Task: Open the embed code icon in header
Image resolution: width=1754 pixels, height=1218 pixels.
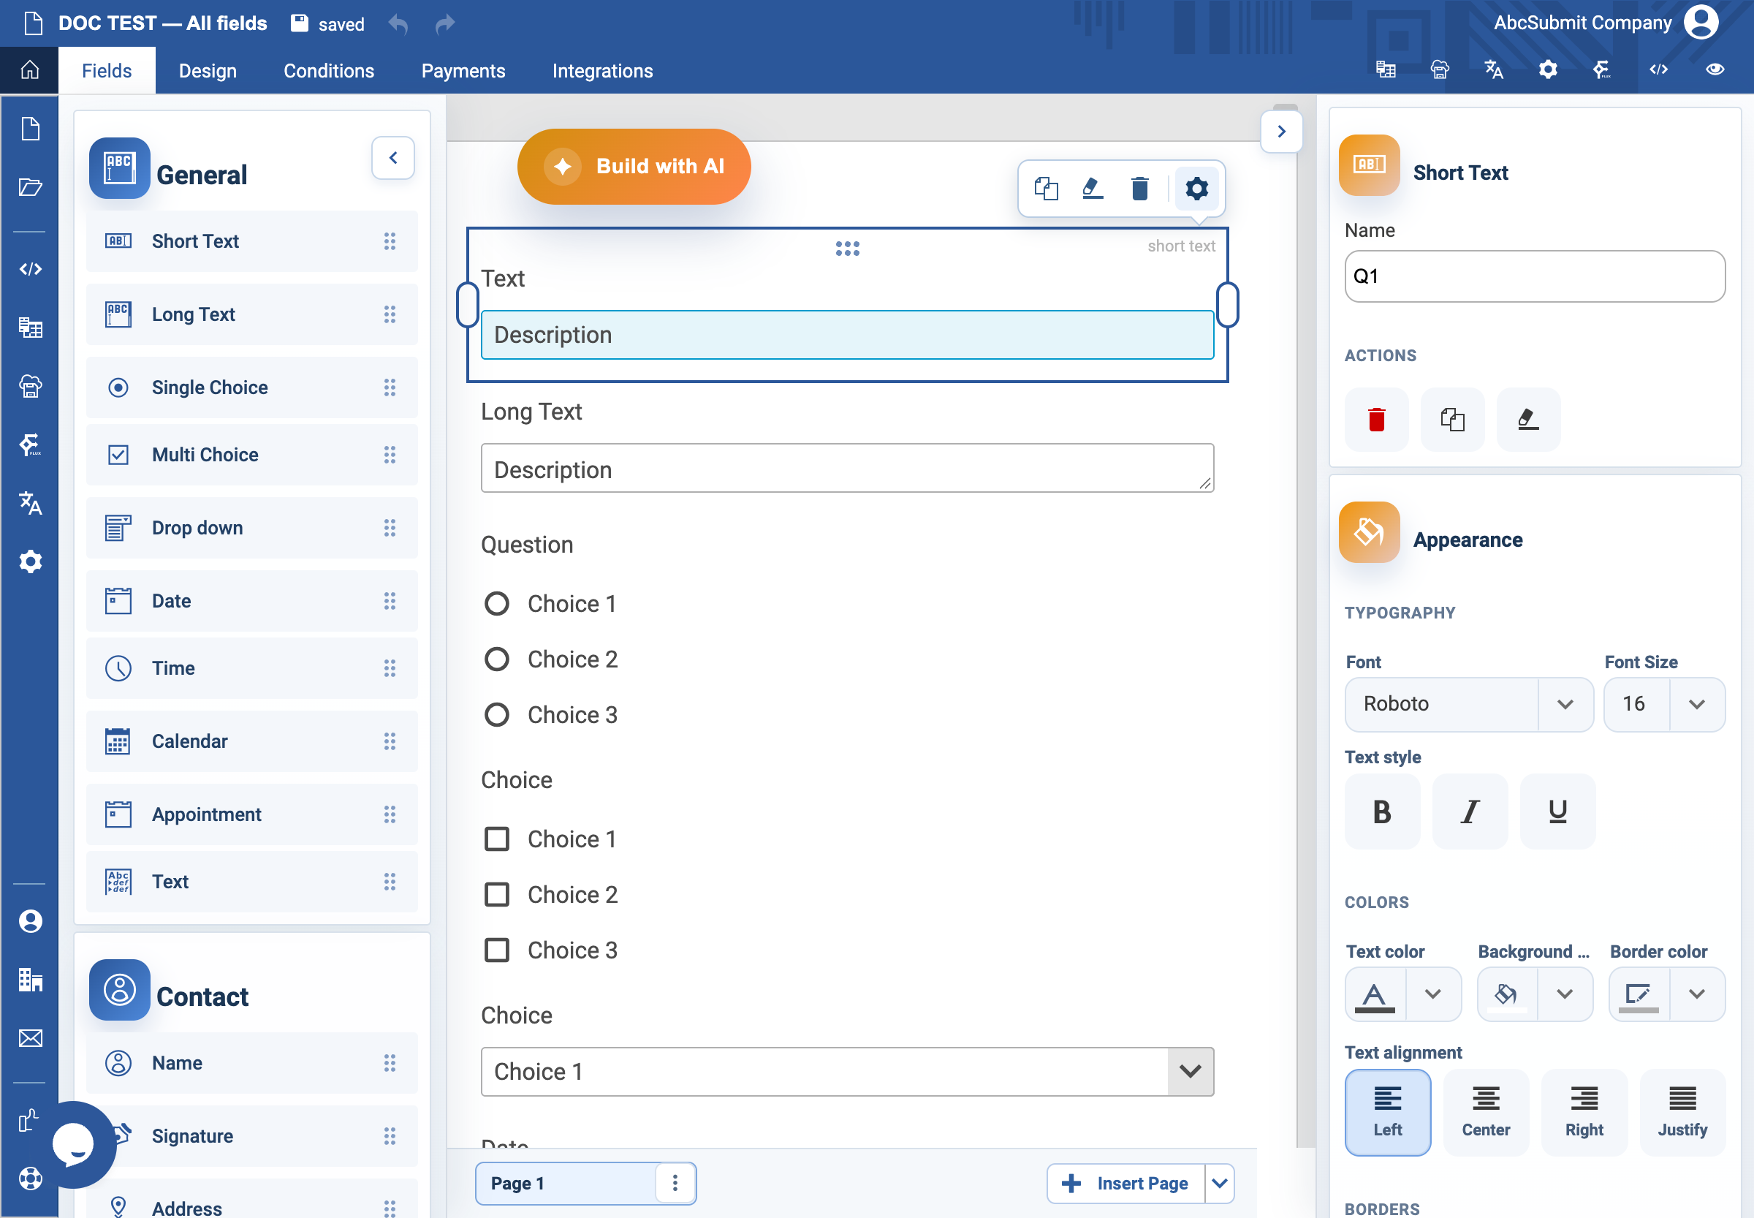Action: pos(1658,69)
